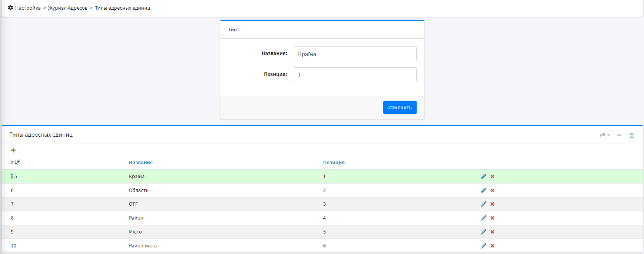The image size is (644, 254).
Task: Collapse the panel with the minus icon
Action: (619, 135)
